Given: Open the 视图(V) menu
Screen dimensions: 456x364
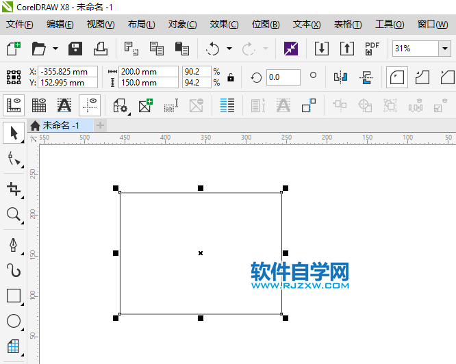Looking at the screenshot, I should pos(101,25).
